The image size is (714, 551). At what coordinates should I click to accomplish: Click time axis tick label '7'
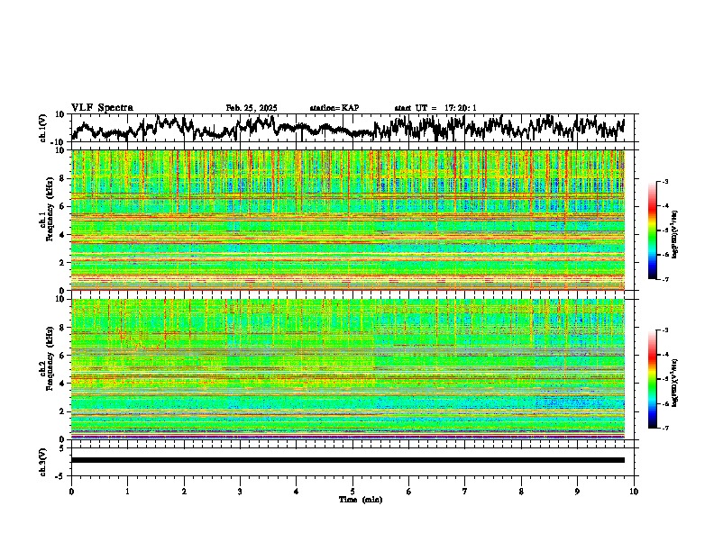[x=465, y=492]
